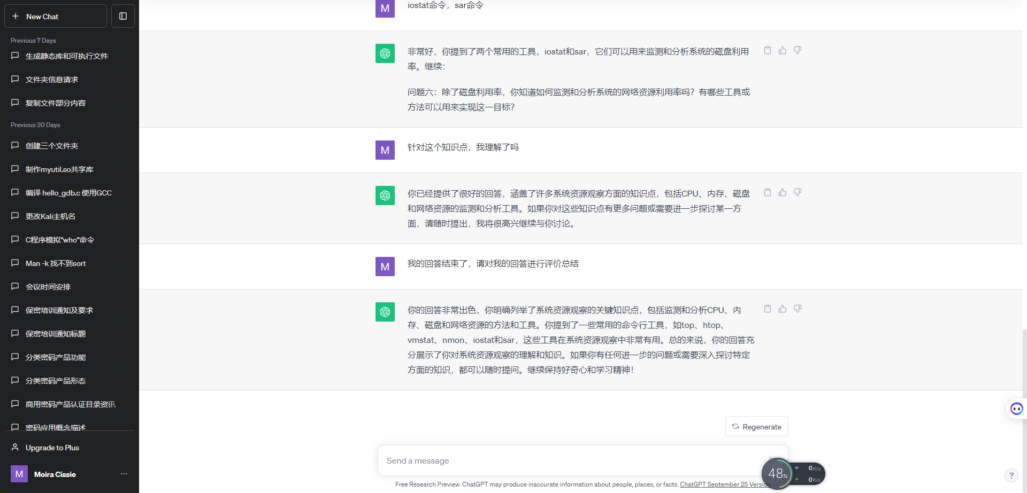Click the Previous 30 Days heading

coord(35,125)
